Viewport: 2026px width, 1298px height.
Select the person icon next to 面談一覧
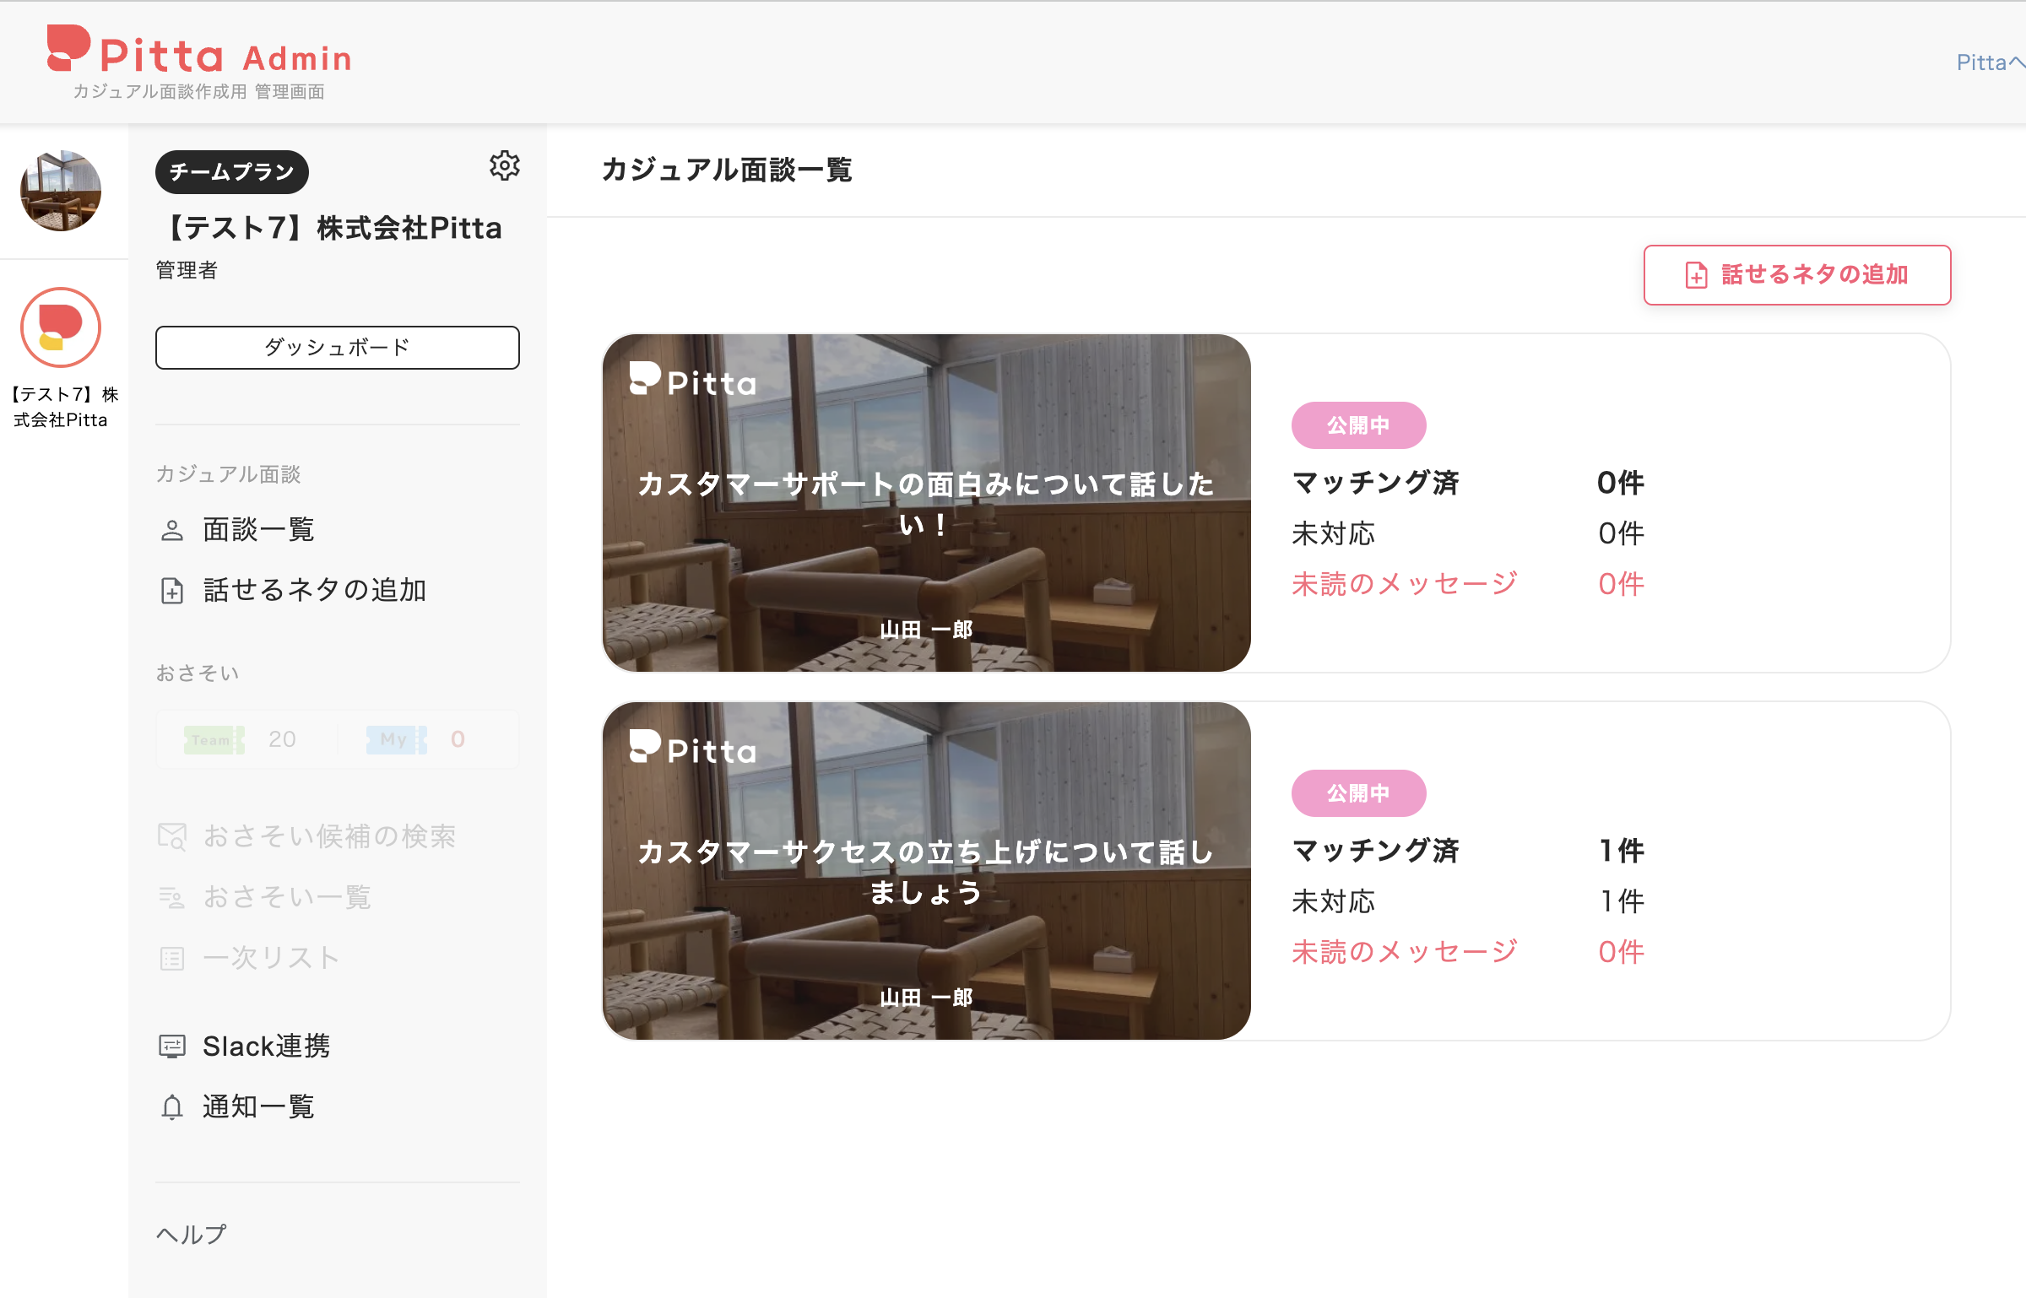tap(172, 529)
